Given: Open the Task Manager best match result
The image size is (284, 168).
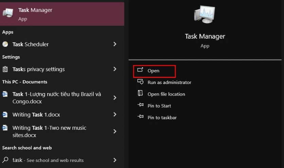Looking at the screenshot, I should click(x=62, y=14).
